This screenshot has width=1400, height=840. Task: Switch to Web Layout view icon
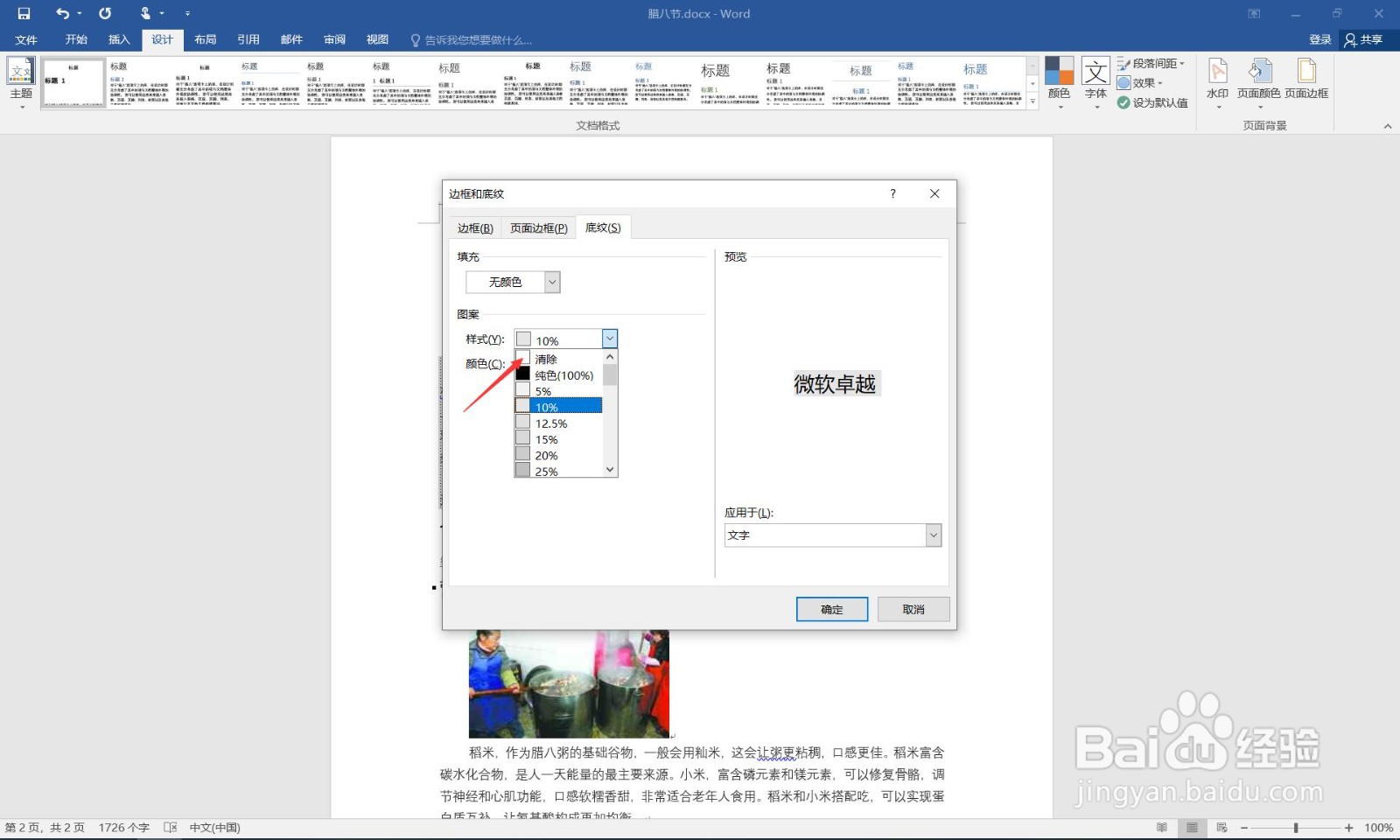coord(1222,827)
